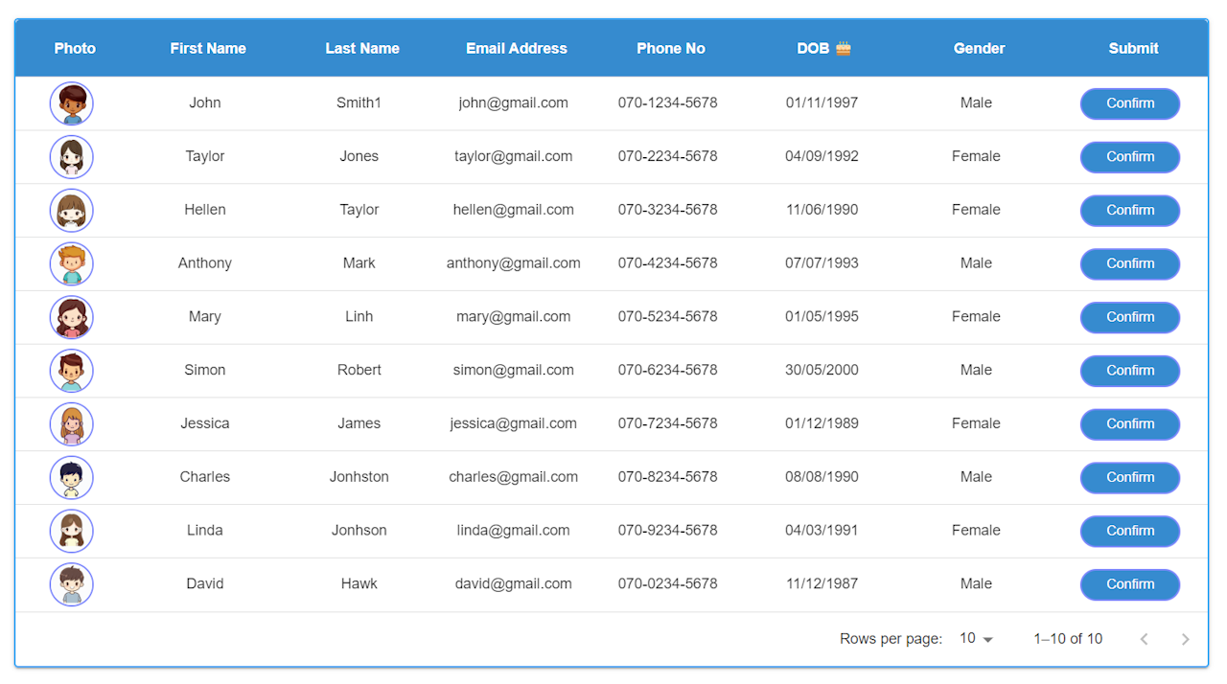
Task: Click the Photo column header
Action: pyautogui.click(x=75, y=48)
